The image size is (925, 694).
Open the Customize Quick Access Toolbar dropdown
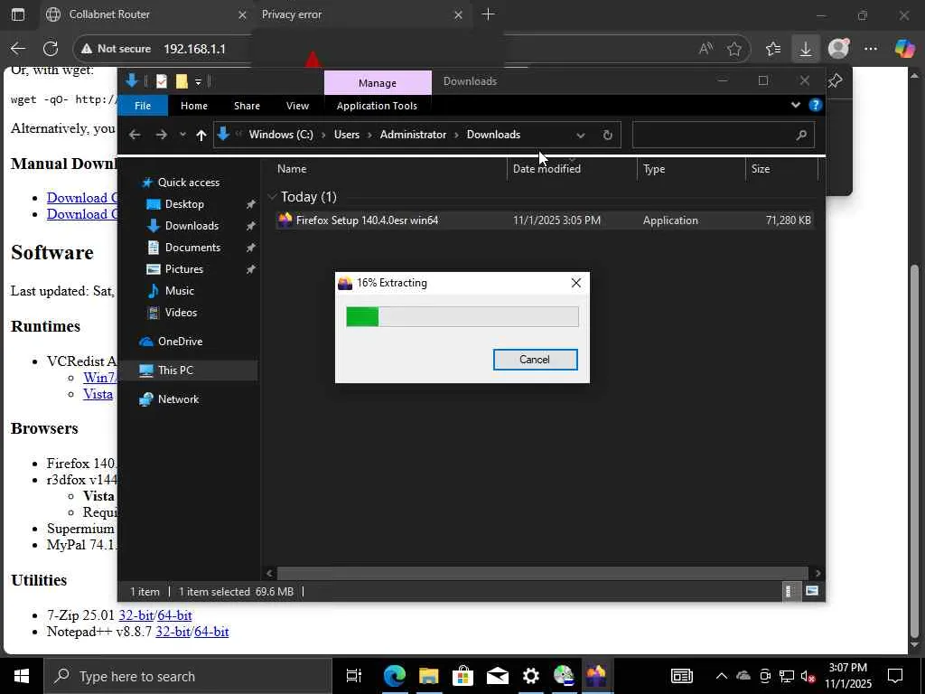click(x=198, y=81)
